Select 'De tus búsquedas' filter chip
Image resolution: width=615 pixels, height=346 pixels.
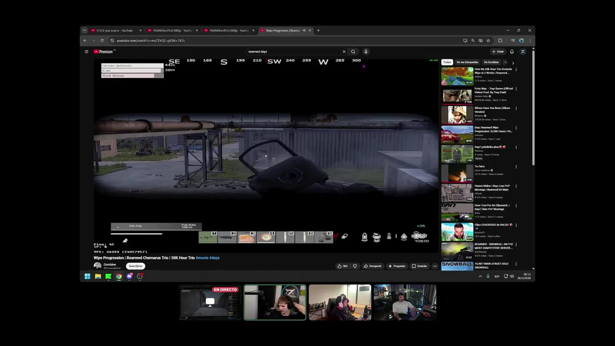click(467, 62)
